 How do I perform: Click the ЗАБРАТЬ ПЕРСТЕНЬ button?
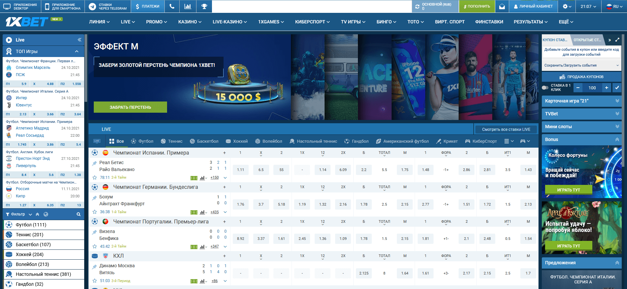(x=130, y=107)
